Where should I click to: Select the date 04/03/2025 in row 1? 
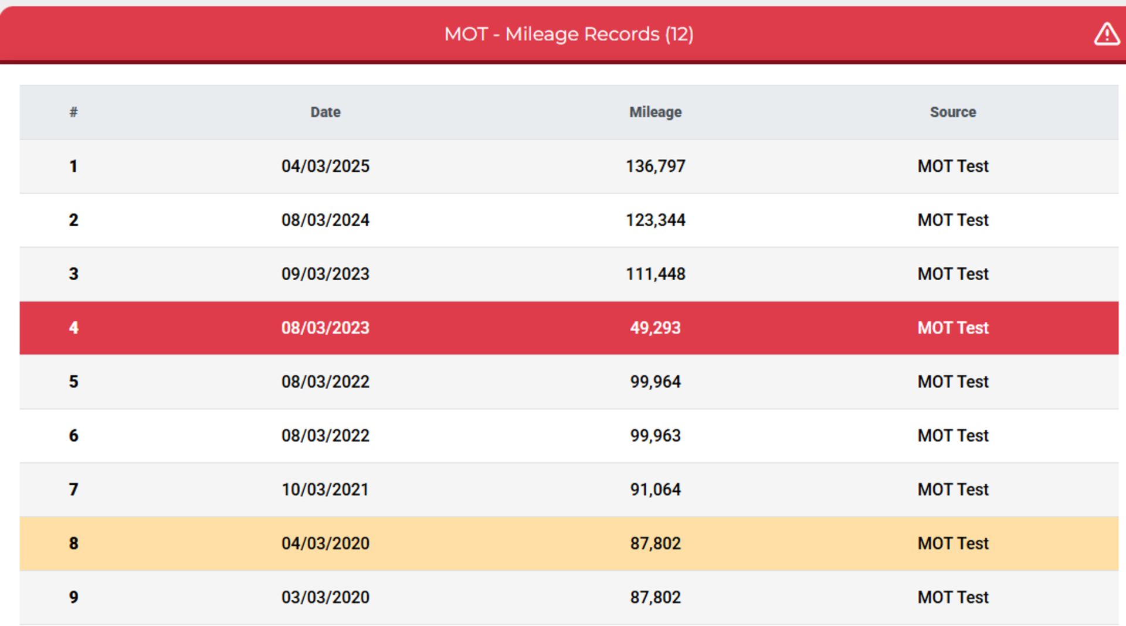pos(325,166)
